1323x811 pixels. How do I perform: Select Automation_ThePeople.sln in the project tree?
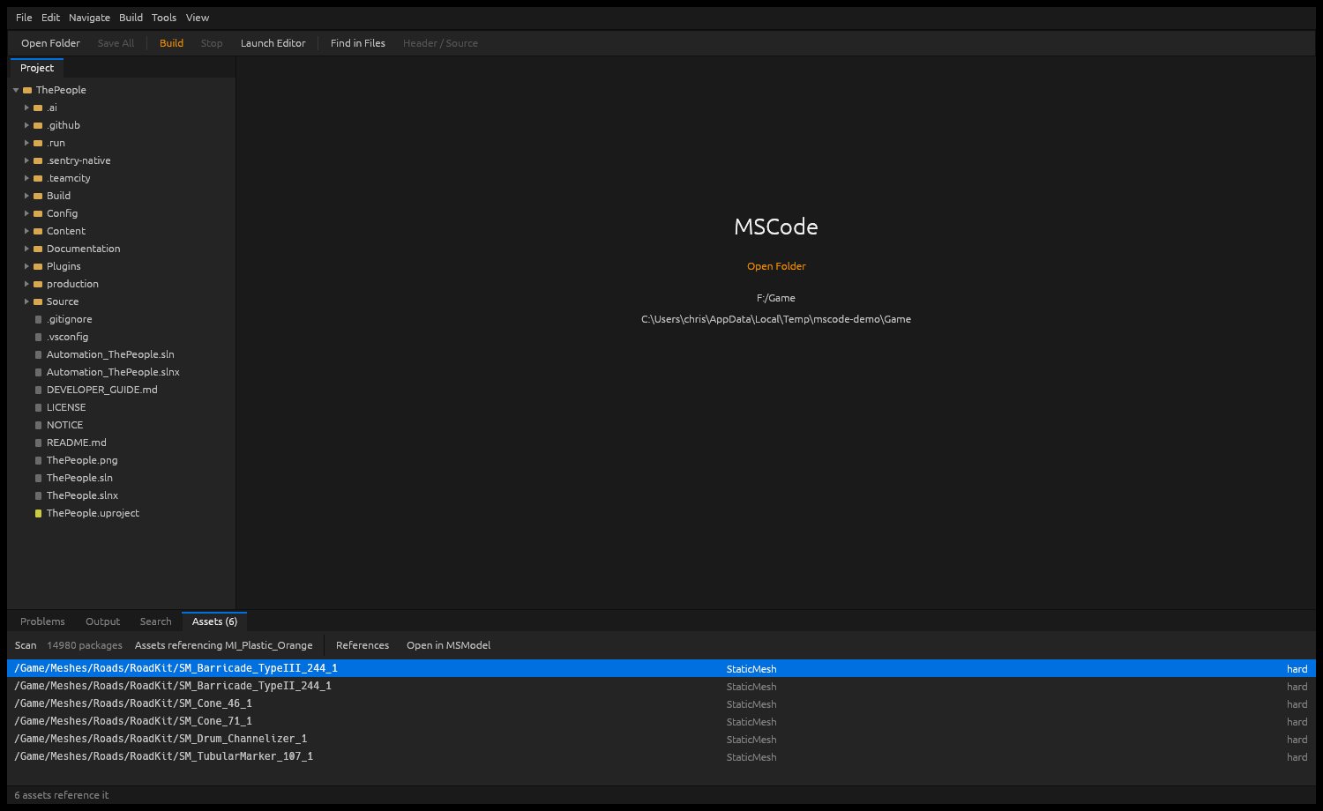(x=110, y=354)
